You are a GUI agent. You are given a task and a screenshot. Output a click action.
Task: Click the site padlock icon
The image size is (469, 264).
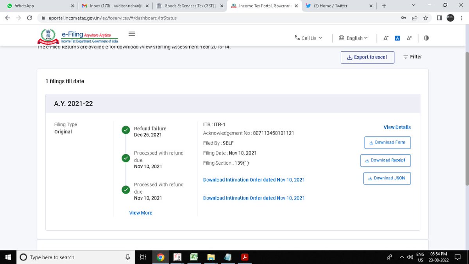coord(43,18)
